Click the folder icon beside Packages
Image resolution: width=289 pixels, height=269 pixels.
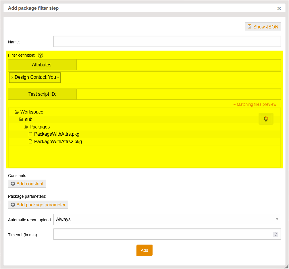point(25,127)
